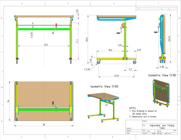Select the 5,1 dimension under the base

point(130,69)
